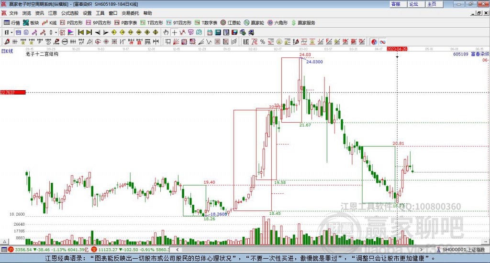Open the 浏览 menu
Image resolution: width=490 pixels, height=263 pixels.
point(27,13)
